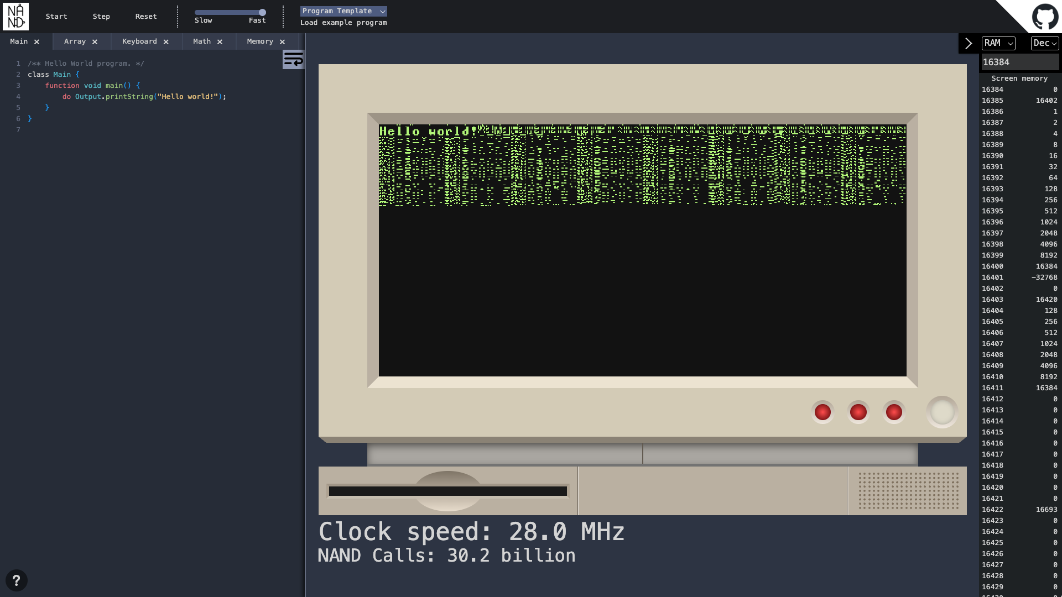
Task: Open the RAM view selector dropdown
Action: (x=999, y=43)
